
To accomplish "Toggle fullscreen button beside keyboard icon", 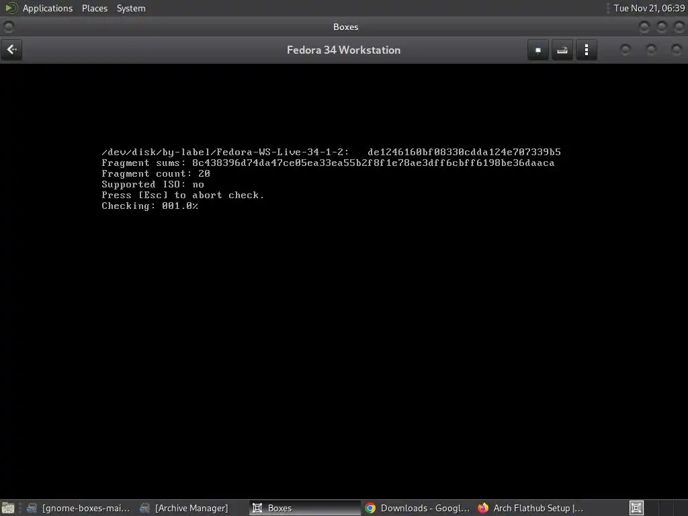I will click(x=538, y=50).
